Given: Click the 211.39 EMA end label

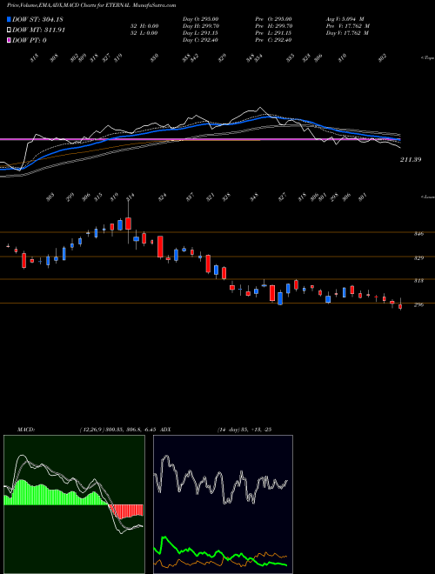Looking at the screenshot, I should tap(411, 160).
